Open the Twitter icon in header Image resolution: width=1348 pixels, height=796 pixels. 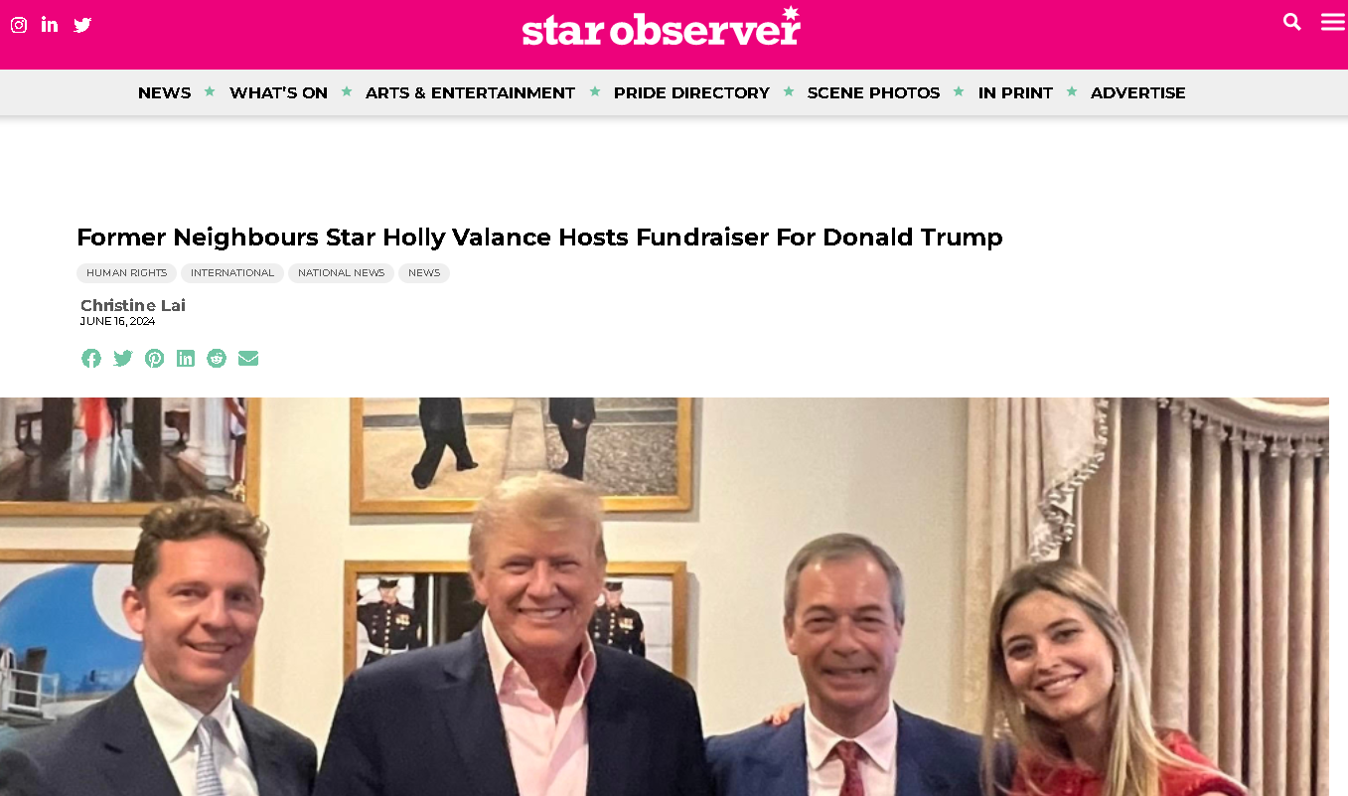tap(82, 25)
